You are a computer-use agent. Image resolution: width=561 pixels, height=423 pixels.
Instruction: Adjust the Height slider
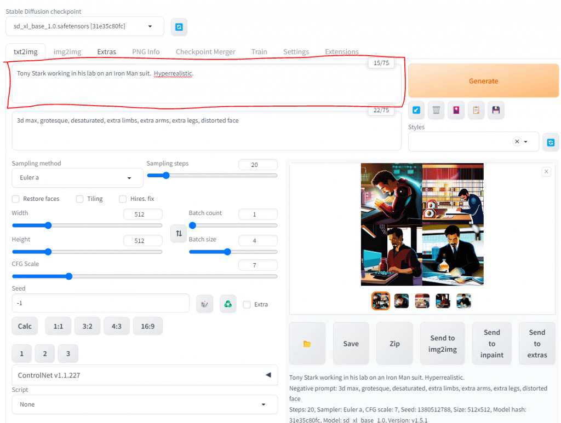click(x=87, y=252)
